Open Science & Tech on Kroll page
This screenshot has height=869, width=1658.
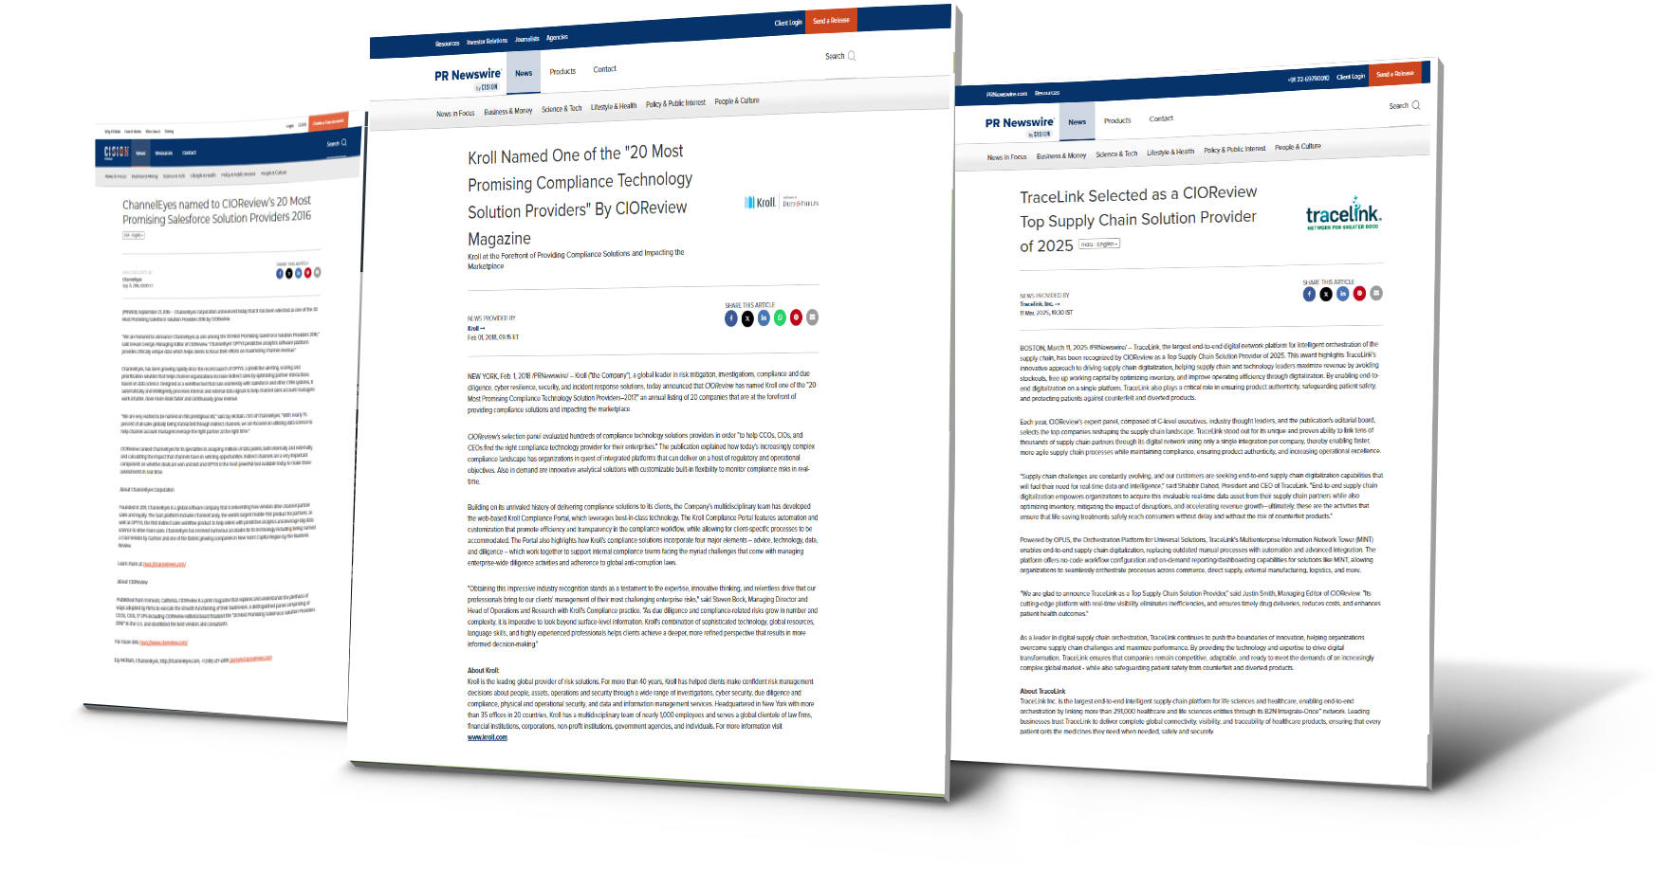click(x=562, y=109)
